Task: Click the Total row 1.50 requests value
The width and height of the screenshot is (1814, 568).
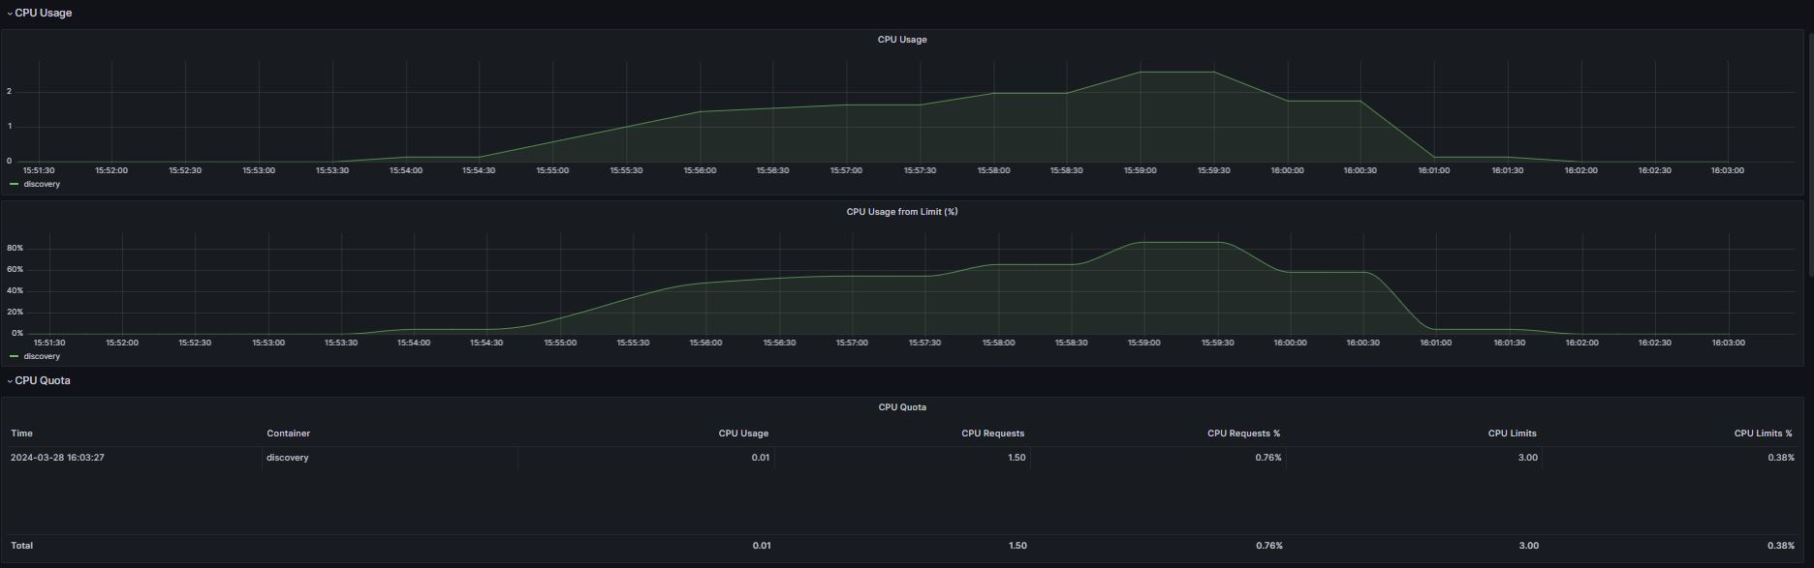Action: click(1017, 546)
